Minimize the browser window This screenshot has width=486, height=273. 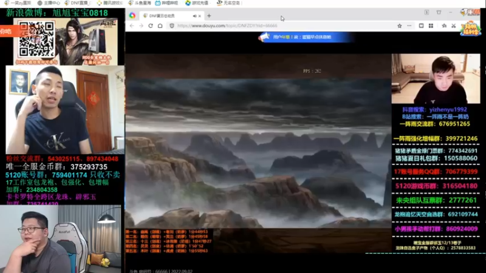coord(450,12)
